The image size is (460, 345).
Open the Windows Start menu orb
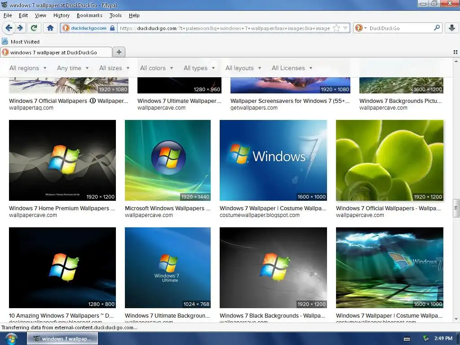(x=11, y=339)
